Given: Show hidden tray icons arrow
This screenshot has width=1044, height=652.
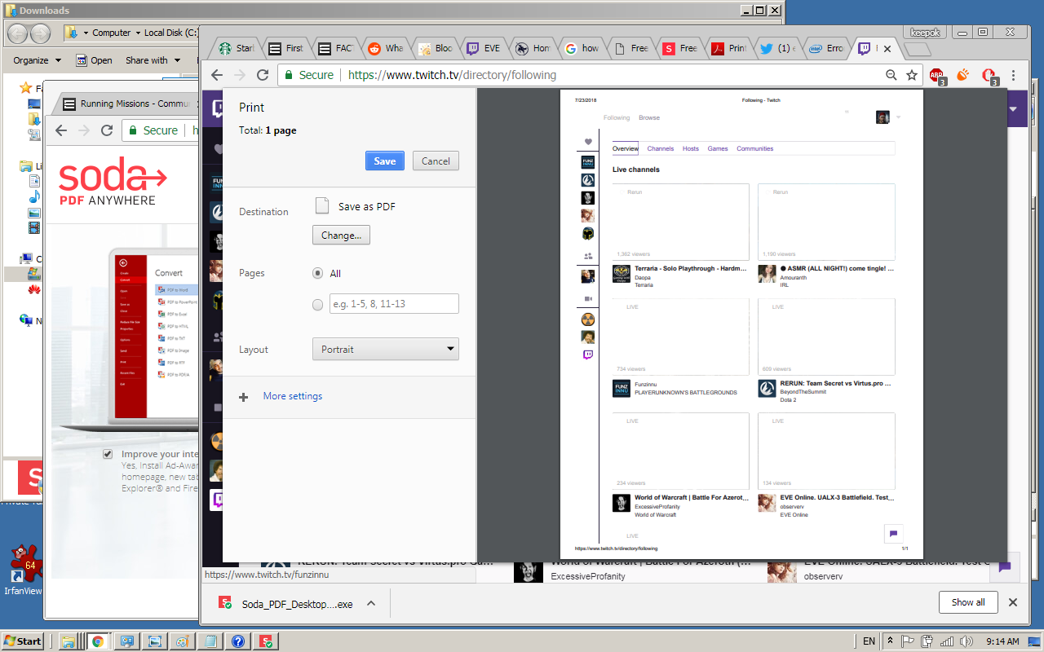Looking at the screenshot, I should pyautogui.click(x=890, y=641).
